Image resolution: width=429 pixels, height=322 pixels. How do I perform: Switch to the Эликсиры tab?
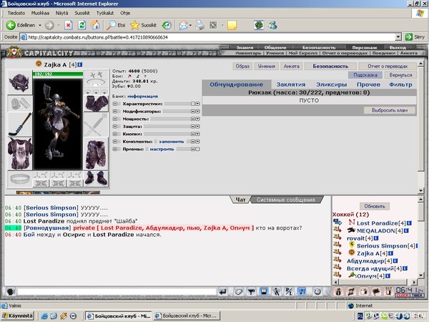pyautogui.click(x=332, y=84)
